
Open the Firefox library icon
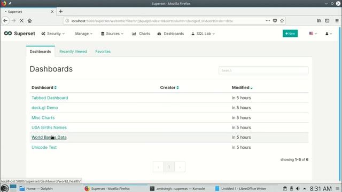319,21
